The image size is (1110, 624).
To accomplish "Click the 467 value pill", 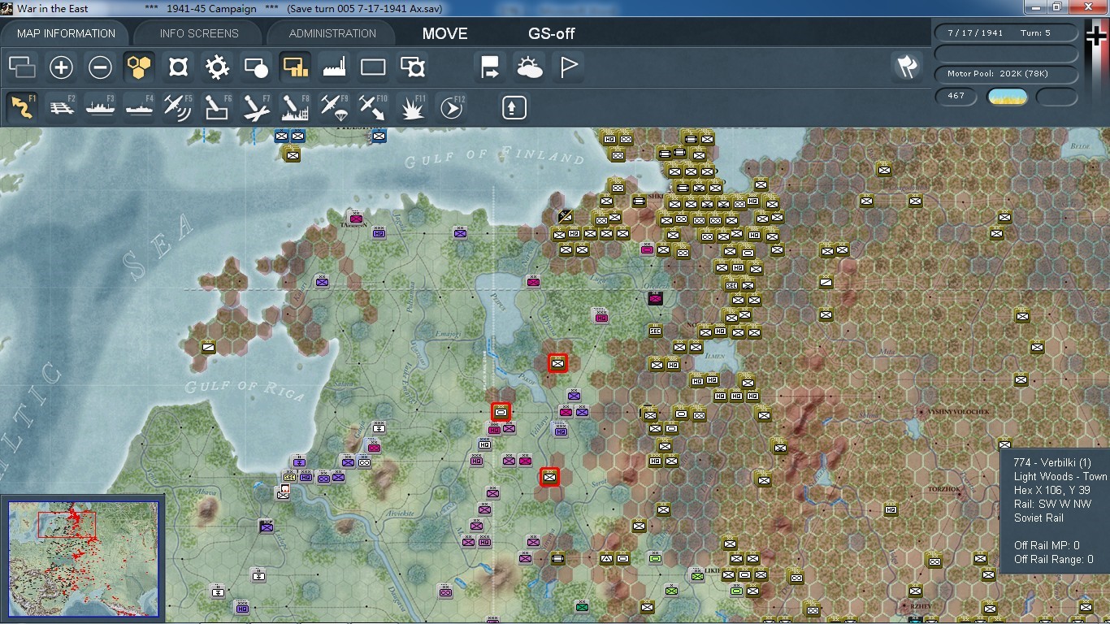I will pyautogui.click(x=956, y=96).
